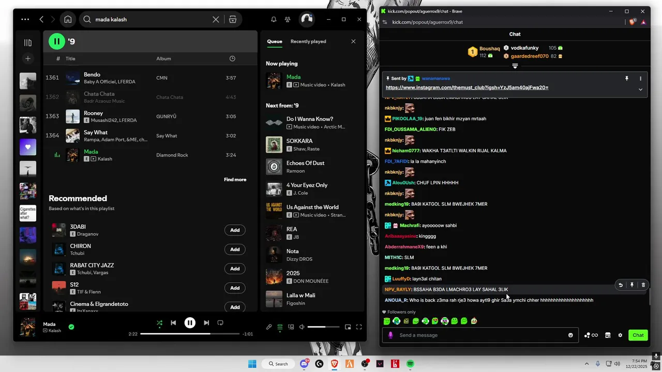Show hidden system tray icons chevron
This screenshot has height=372, width=662.
(x=588, y=364)
